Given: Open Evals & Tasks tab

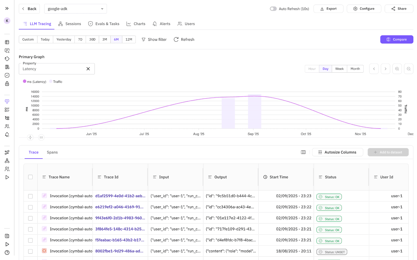Looking at the screenshot, I should 104,24.
